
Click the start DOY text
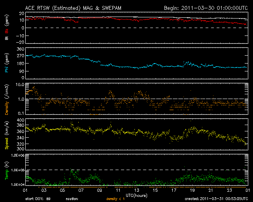(38, 199)
